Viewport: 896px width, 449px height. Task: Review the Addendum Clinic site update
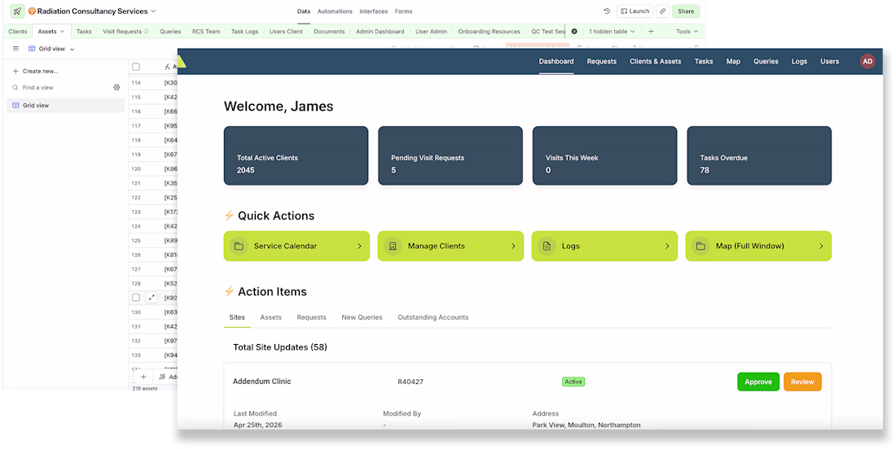point(802,381)
